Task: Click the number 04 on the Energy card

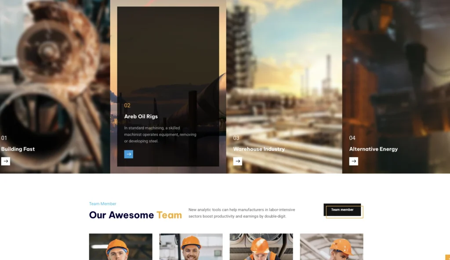Action: [352, 138]
